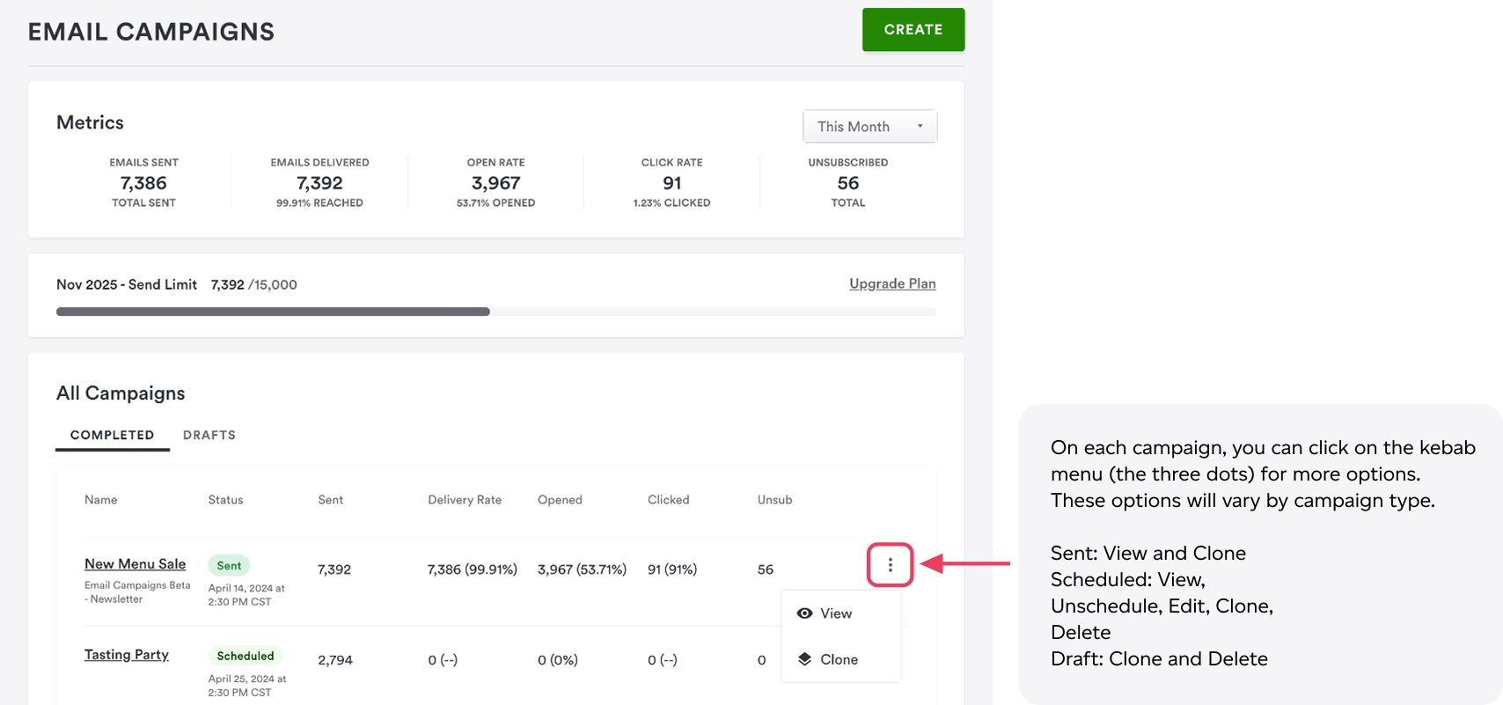Screen dimensions: 1503x705
Task: Follow the Upgrade Plan link
Action: pyautogui.click(x=892, y=283)
